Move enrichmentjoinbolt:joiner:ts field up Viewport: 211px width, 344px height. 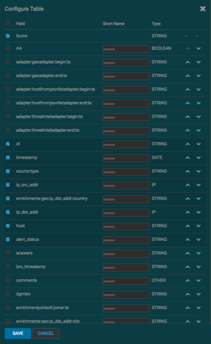tap(187, 308)
